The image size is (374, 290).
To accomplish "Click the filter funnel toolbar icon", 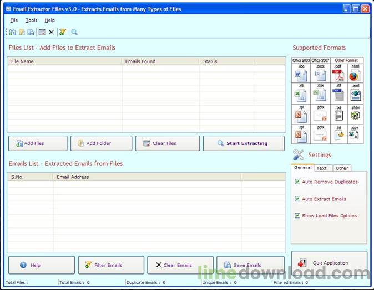I will (x=63, y=32).
